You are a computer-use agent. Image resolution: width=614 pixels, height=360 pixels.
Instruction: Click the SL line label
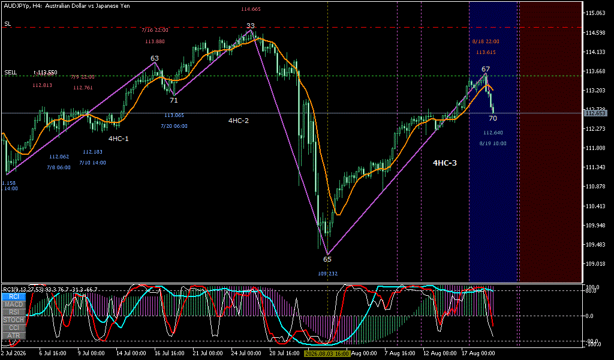point(8,24)
